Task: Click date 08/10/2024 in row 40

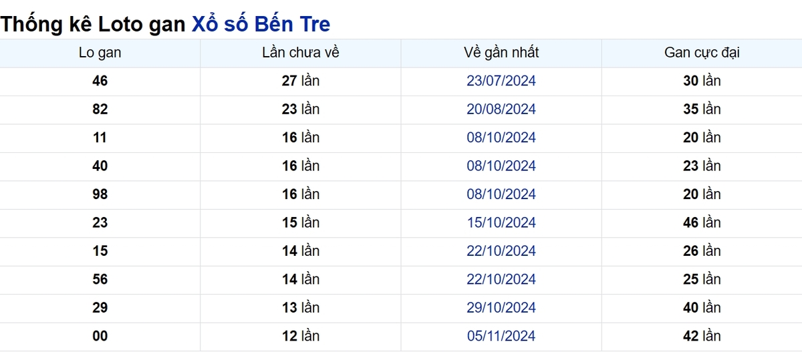Action: [x=501, y=166]
